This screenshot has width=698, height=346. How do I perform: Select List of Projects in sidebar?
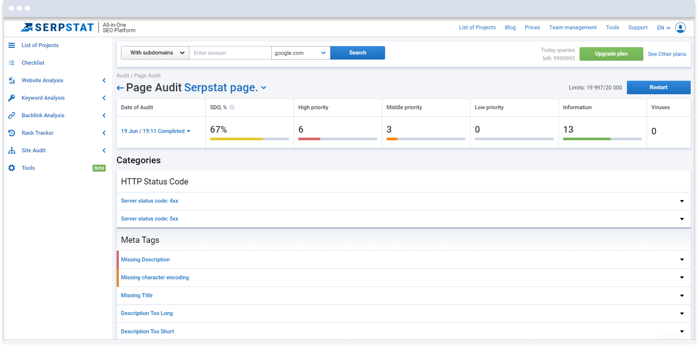tap(40, 45)
